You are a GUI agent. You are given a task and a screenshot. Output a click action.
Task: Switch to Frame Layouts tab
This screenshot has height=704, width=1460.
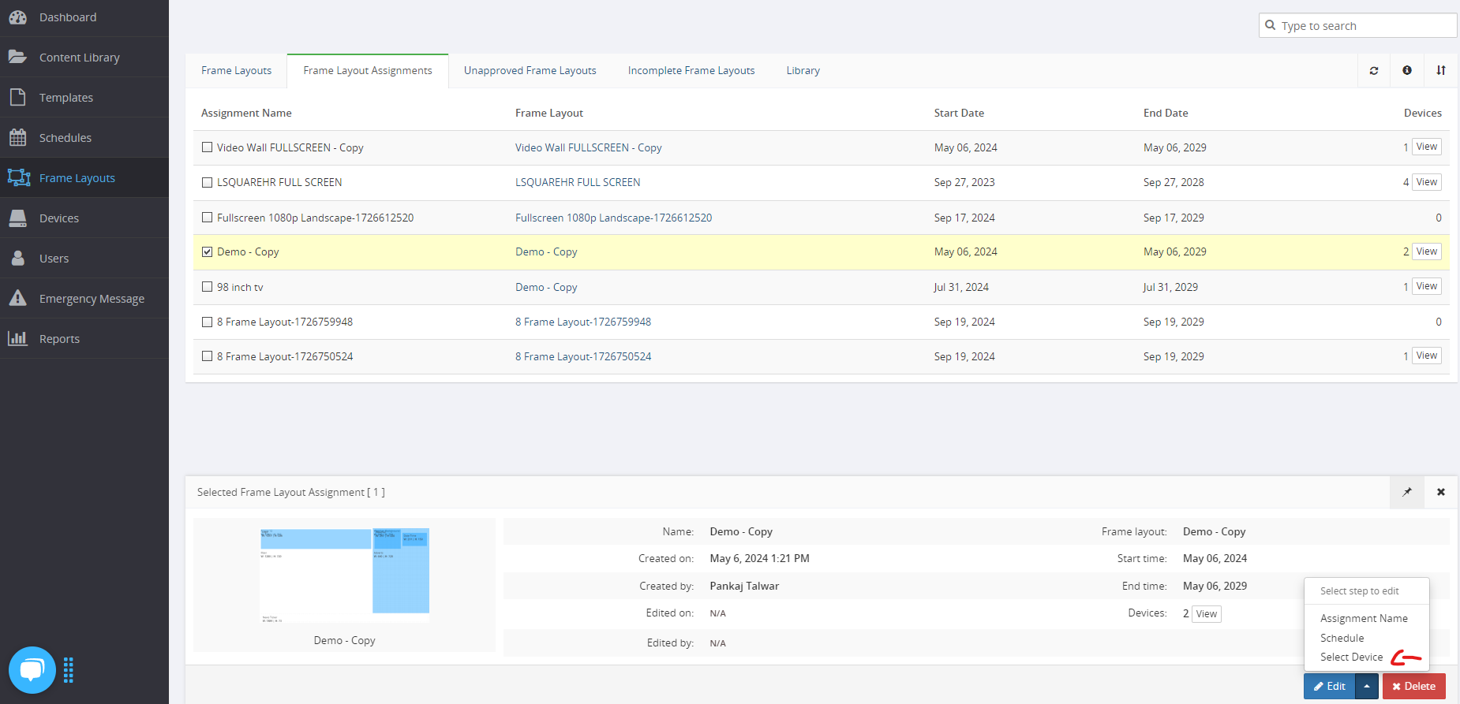click(236, 70)
